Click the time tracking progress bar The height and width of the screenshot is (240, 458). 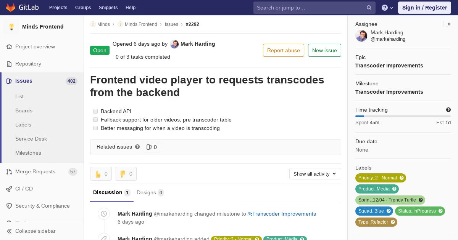(403, 116)
